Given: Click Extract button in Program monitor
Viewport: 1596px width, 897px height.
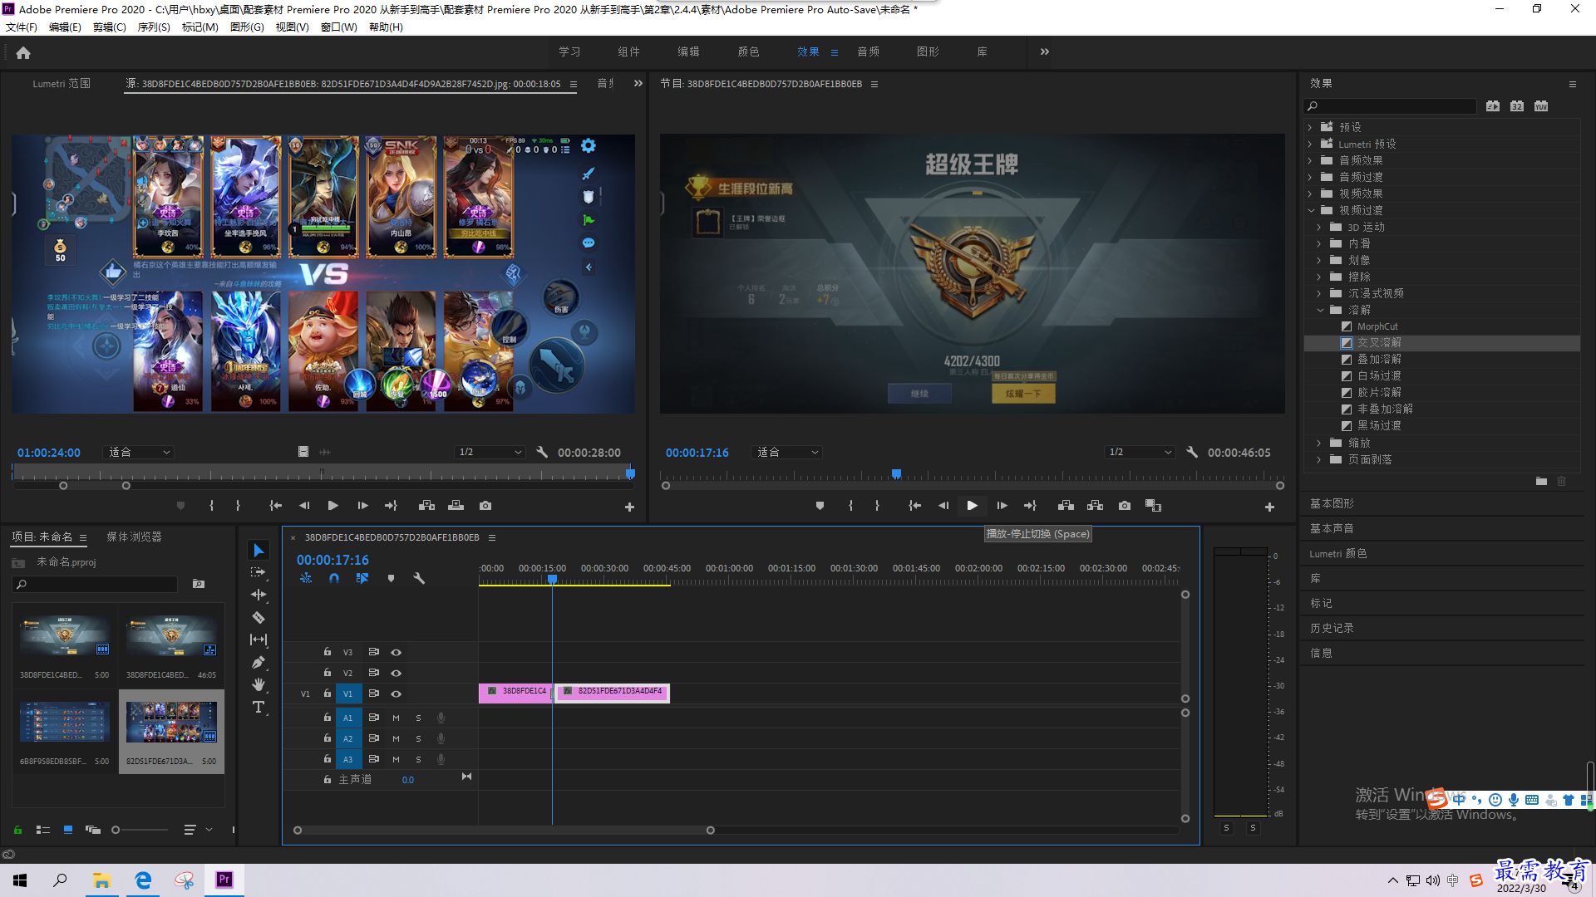Looking at the screenshot, I should [1096, 506].
